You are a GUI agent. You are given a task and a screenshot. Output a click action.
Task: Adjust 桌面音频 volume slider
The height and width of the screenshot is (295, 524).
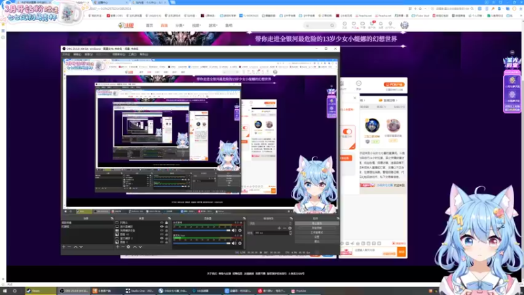pos(202,231)
